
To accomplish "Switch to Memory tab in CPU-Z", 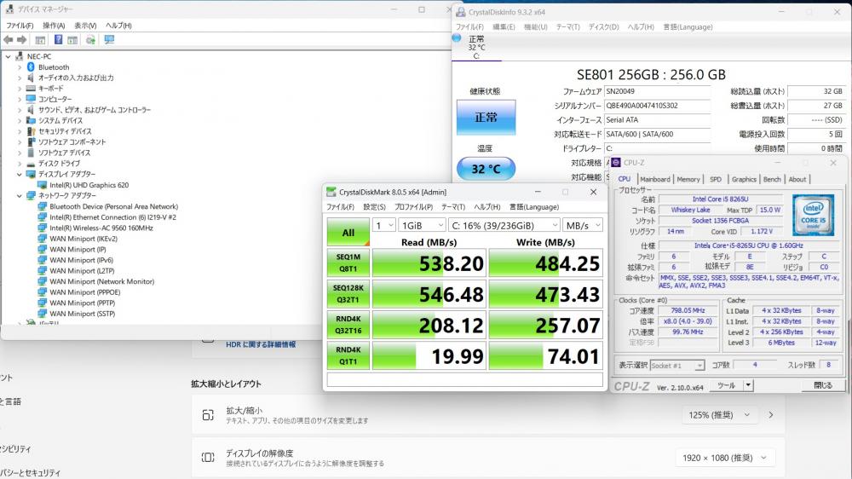I will (688, 179).
